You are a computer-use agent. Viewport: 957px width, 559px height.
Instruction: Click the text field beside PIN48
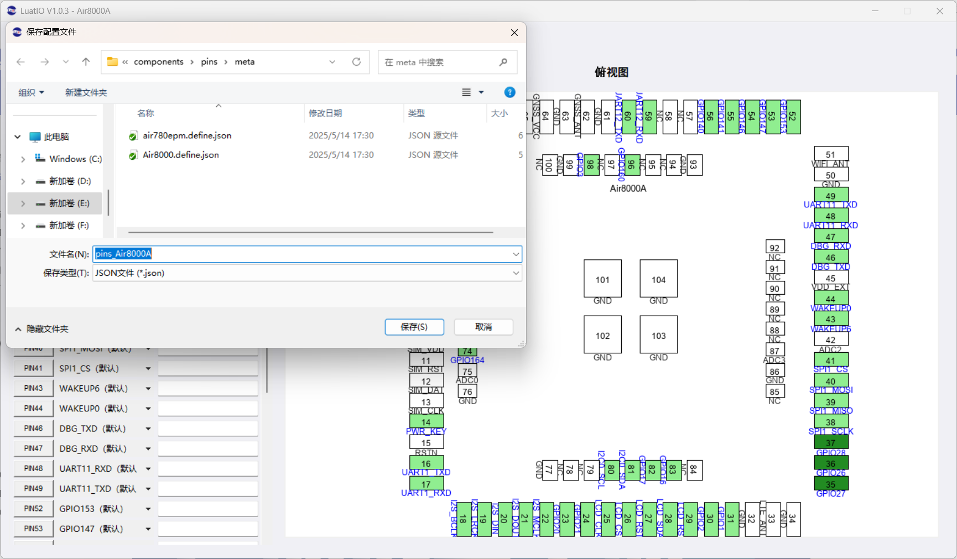point(208,468)
